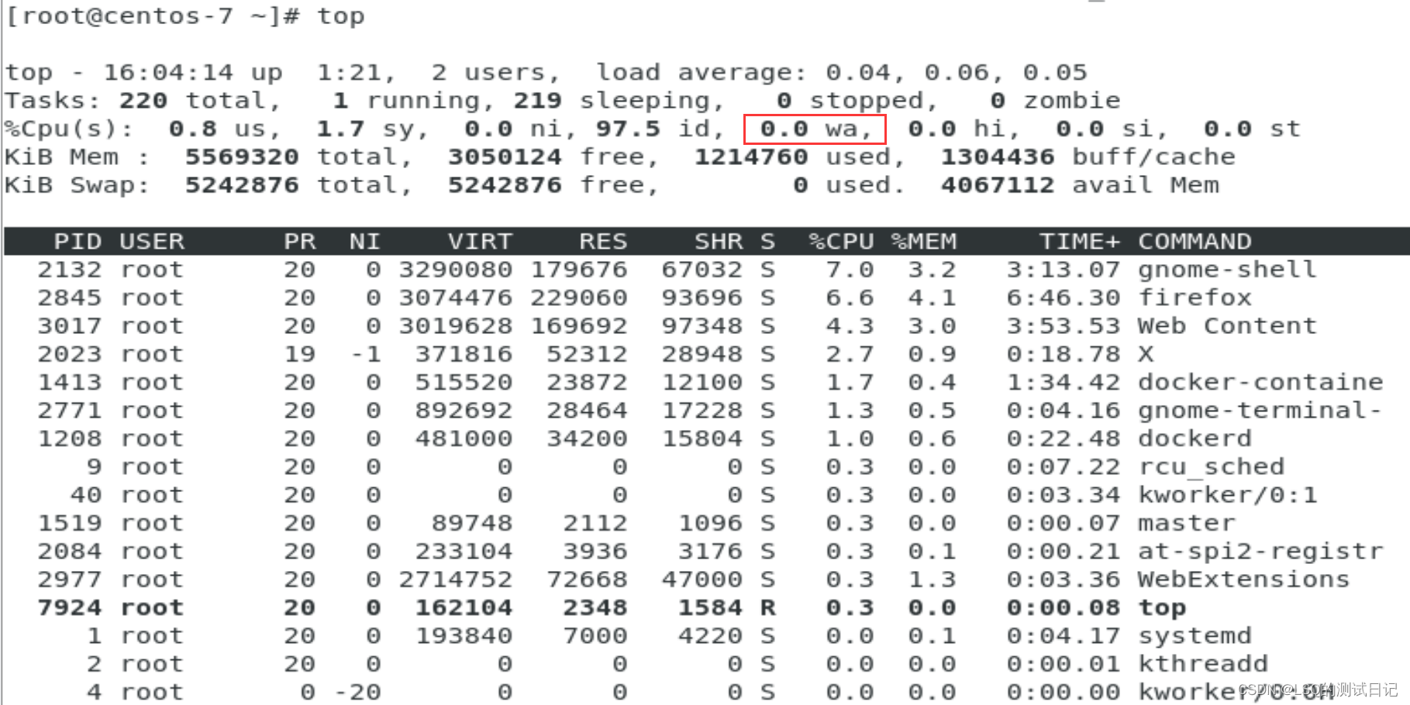1410x705 pixels.
Task: Click the Tasks total value 220
Action: click(x=143, y=101)
